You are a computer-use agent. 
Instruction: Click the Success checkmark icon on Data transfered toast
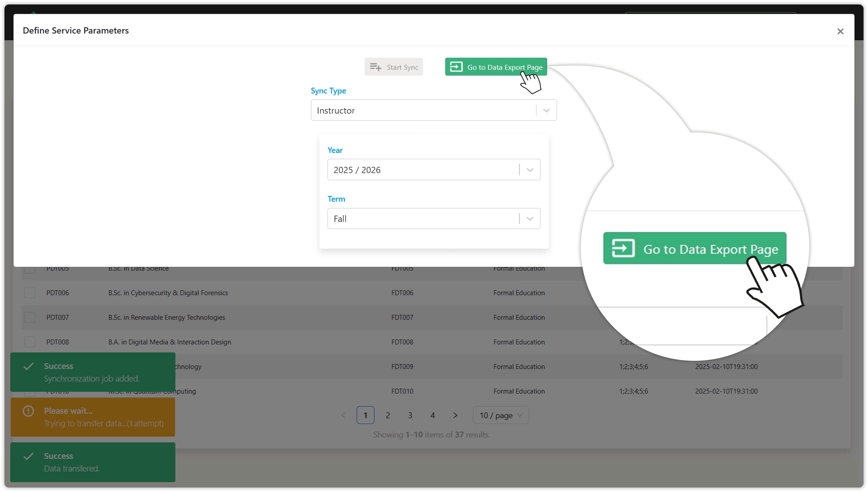29,456
